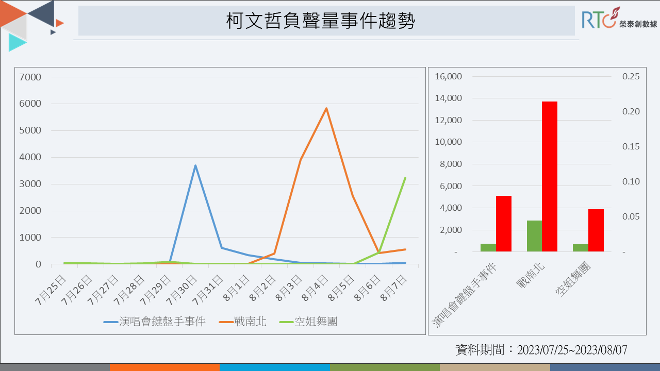Click the 5000 y-axis value
The image size is (660, 371).
(30, 130)
